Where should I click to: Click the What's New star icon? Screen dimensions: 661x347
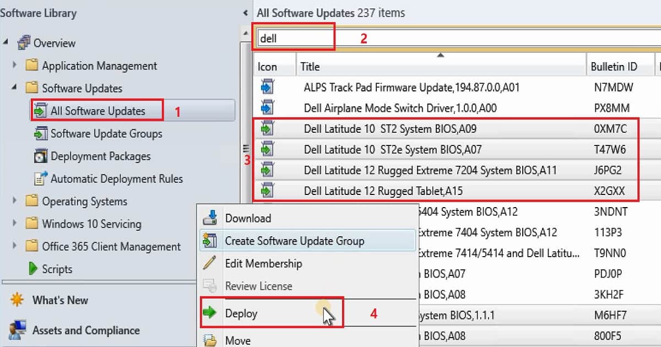(17, 300)
